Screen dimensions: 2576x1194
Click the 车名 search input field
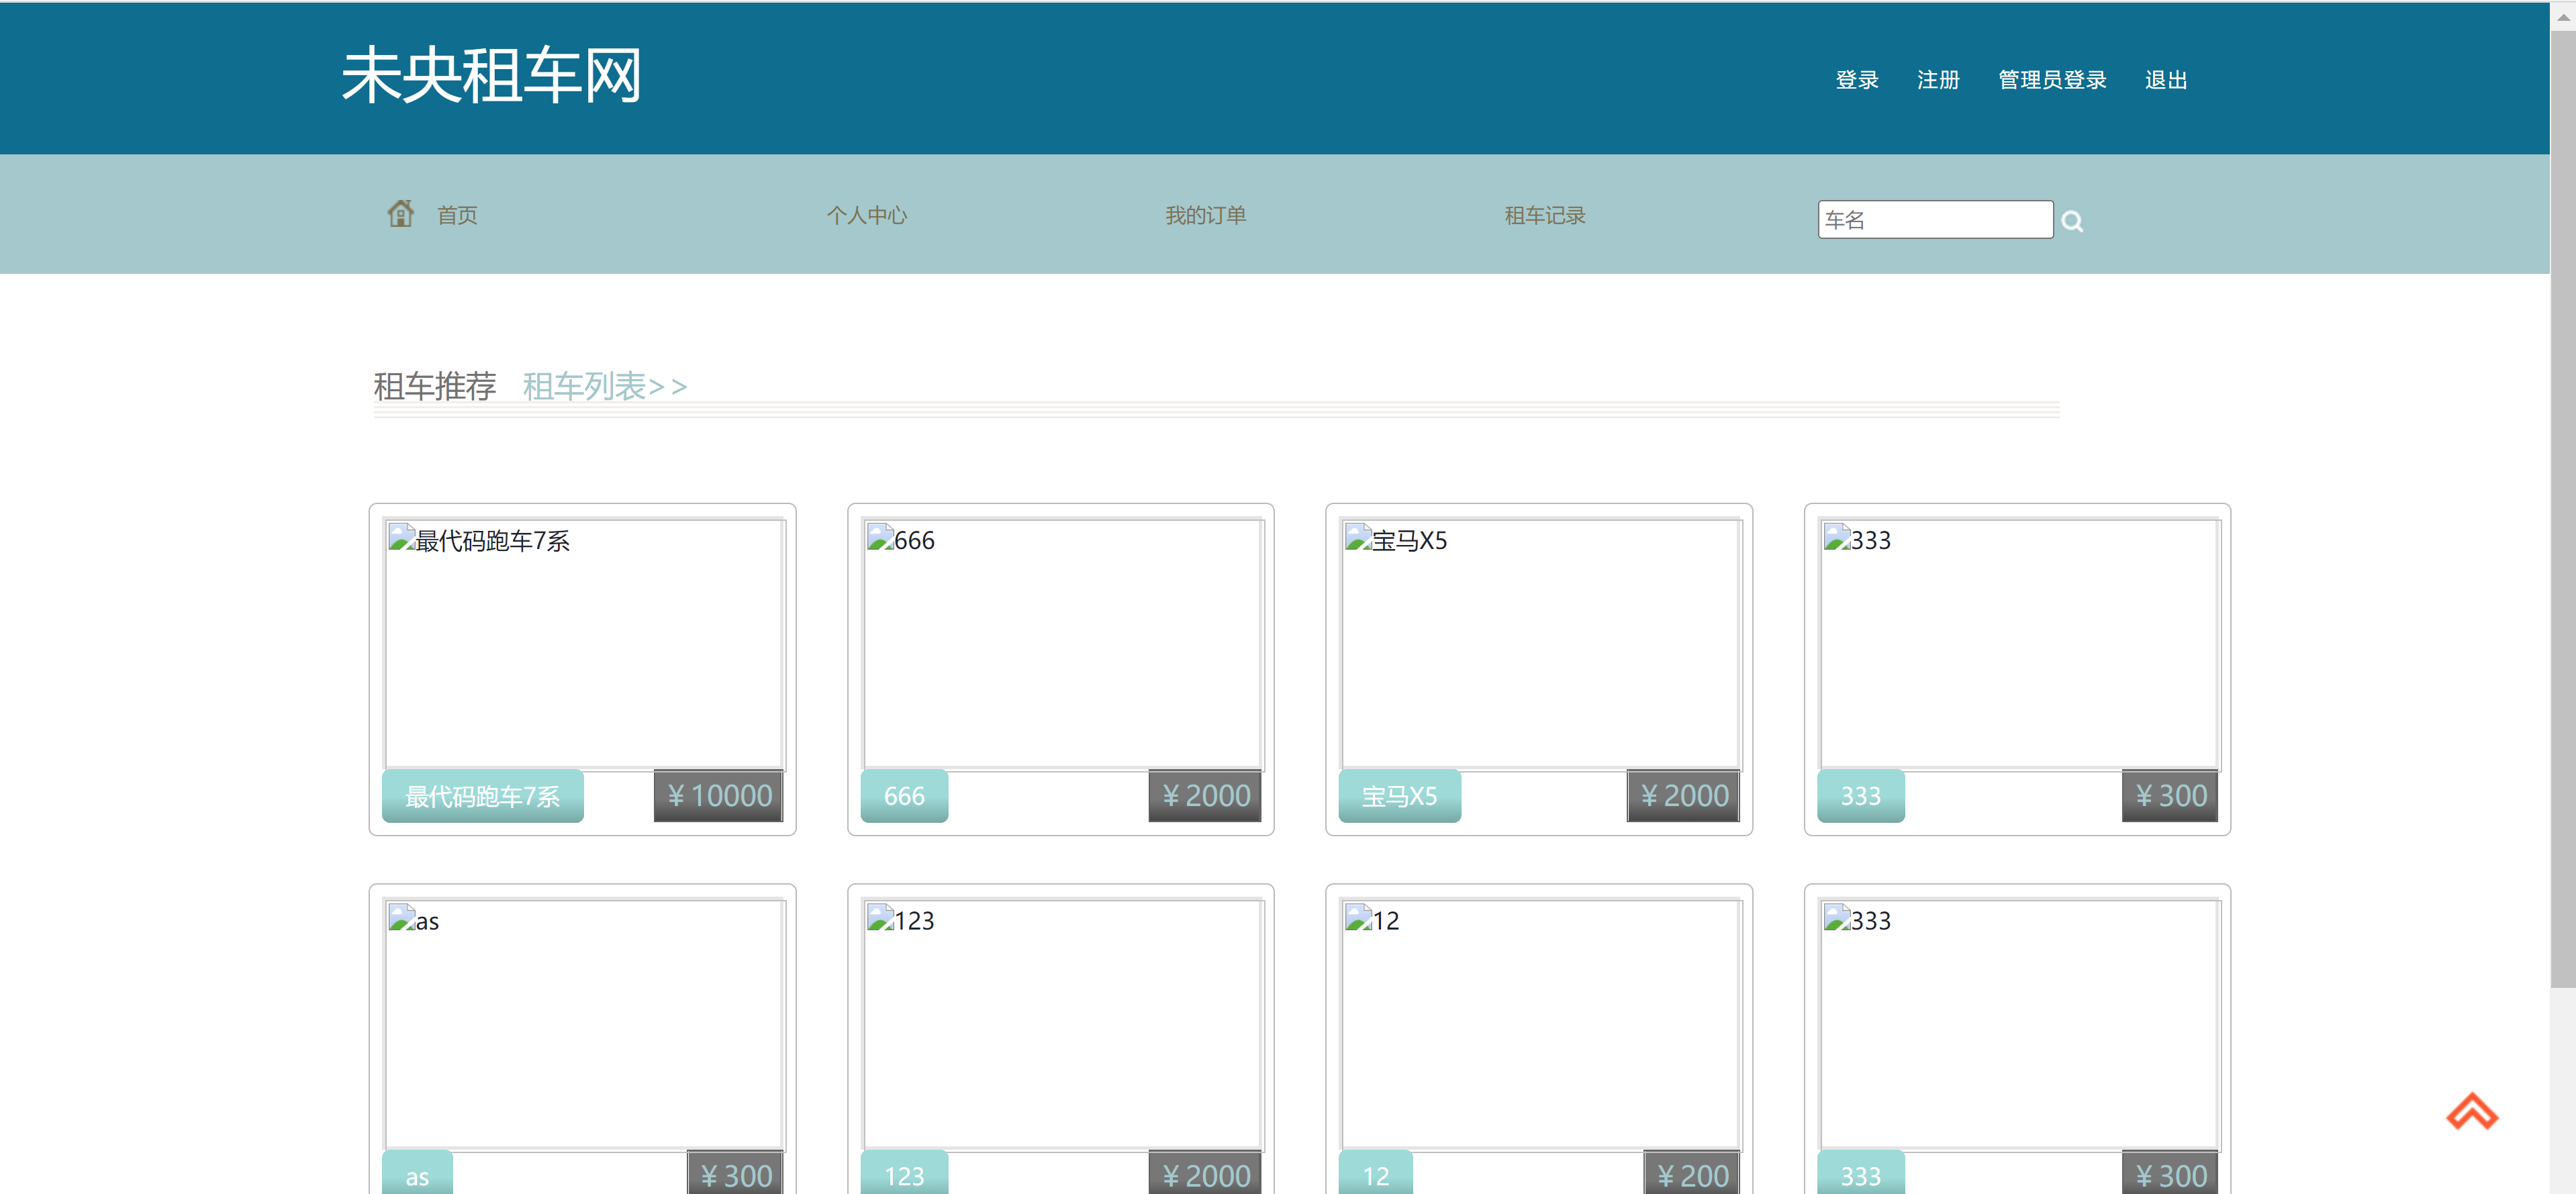(x=1934, y=219)
